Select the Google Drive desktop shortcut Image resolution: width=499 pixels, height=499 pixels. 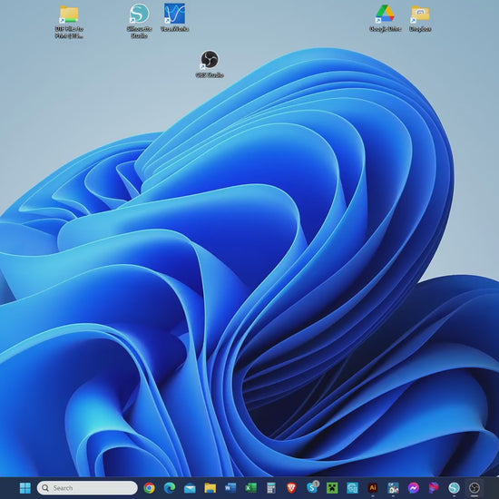click(x=385, y=18)
